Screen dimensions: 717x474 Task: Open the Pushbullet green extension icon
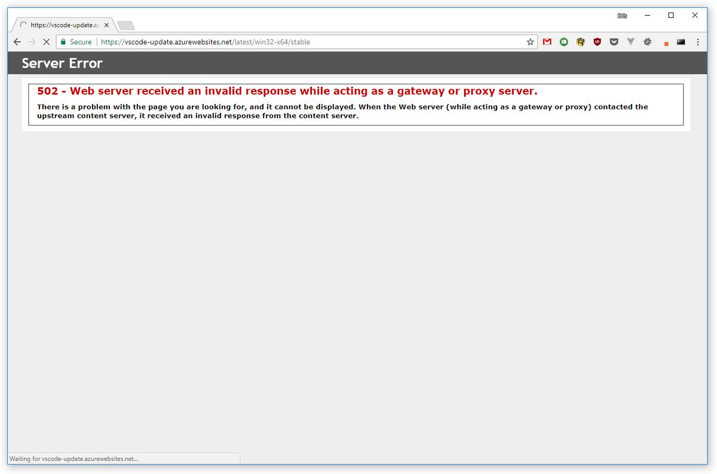pyautogui.click(x=564, y=42)
